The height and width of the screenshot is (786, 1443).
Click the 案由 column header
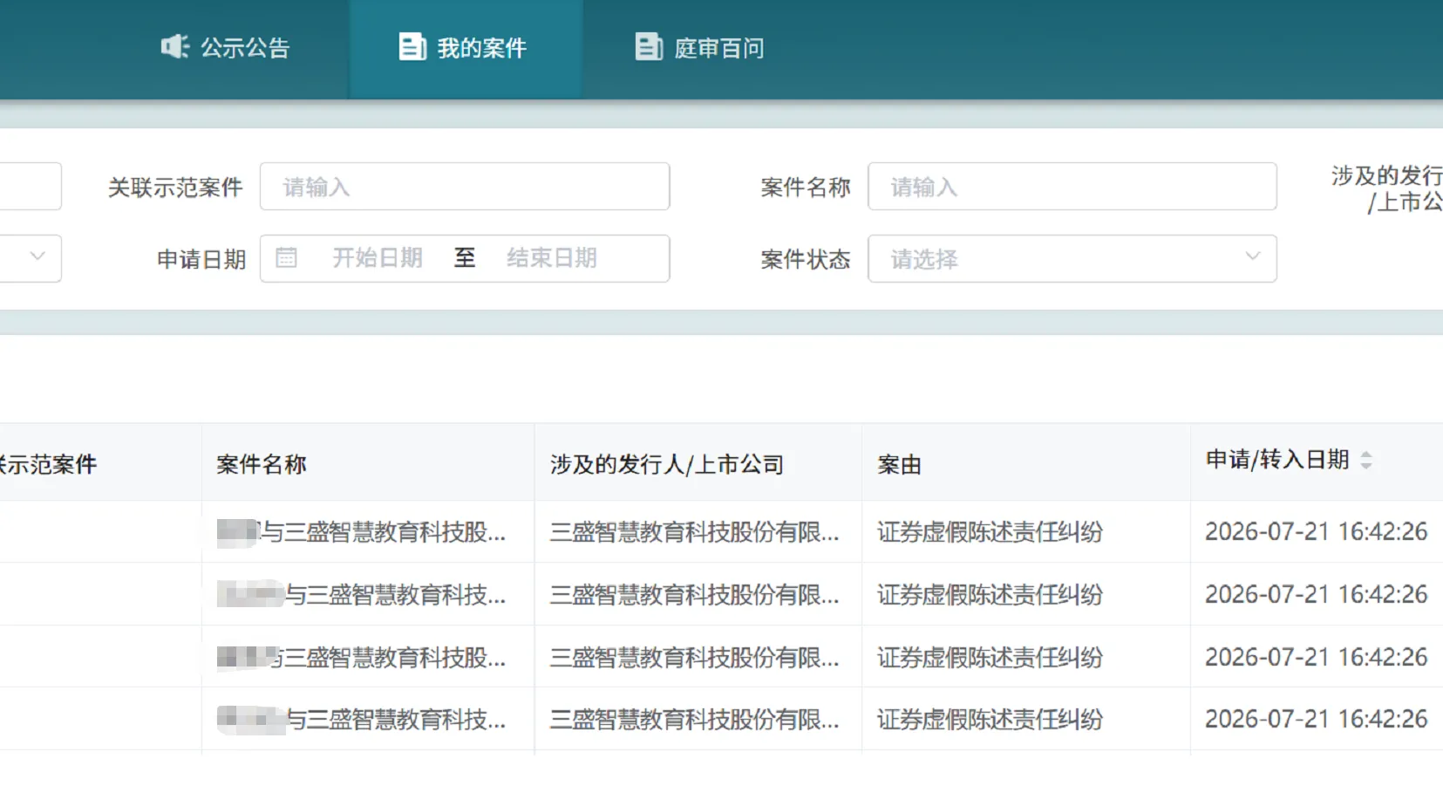point(899,464)
